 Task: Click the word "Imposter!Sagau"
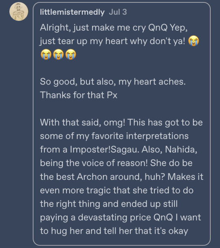105,150
